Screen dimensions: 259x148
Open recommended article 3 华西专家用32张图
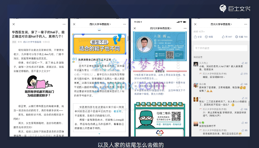[x=160, y=92]
